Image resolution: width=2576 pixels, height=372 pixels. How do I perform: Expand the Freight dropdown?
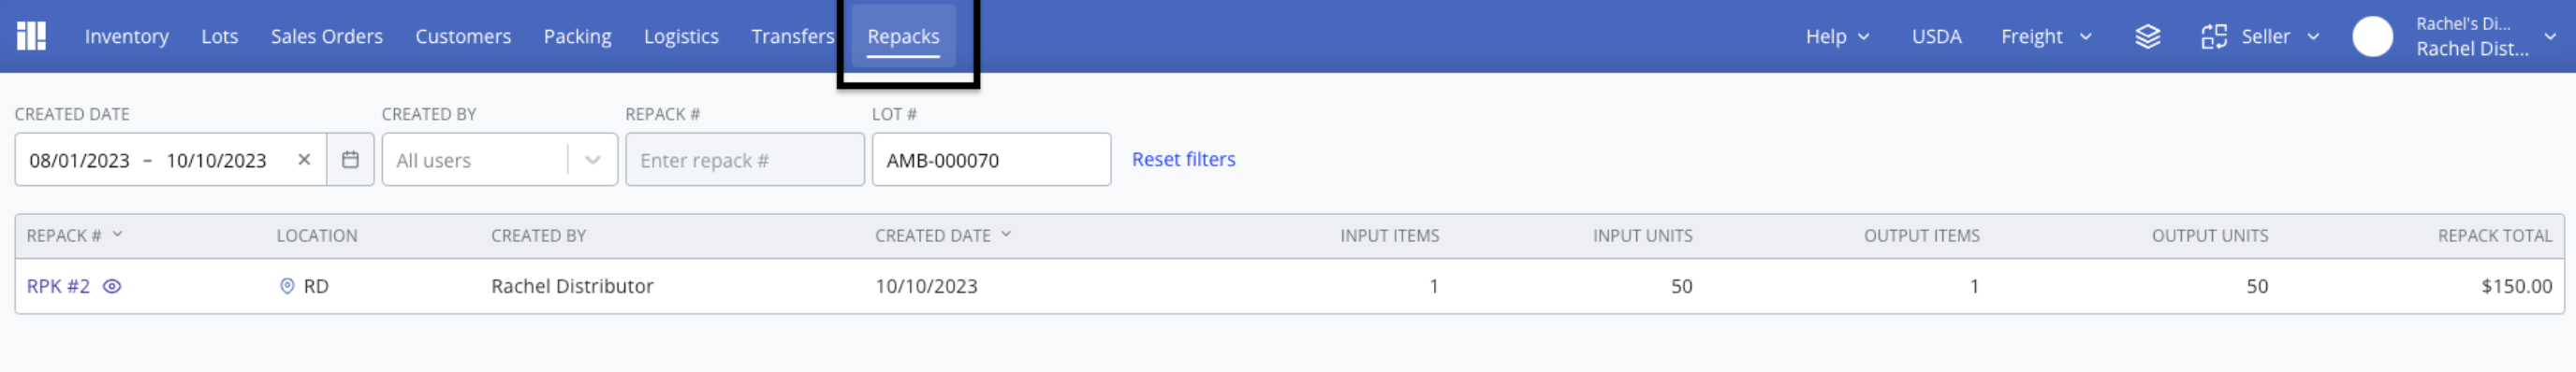2045,36
